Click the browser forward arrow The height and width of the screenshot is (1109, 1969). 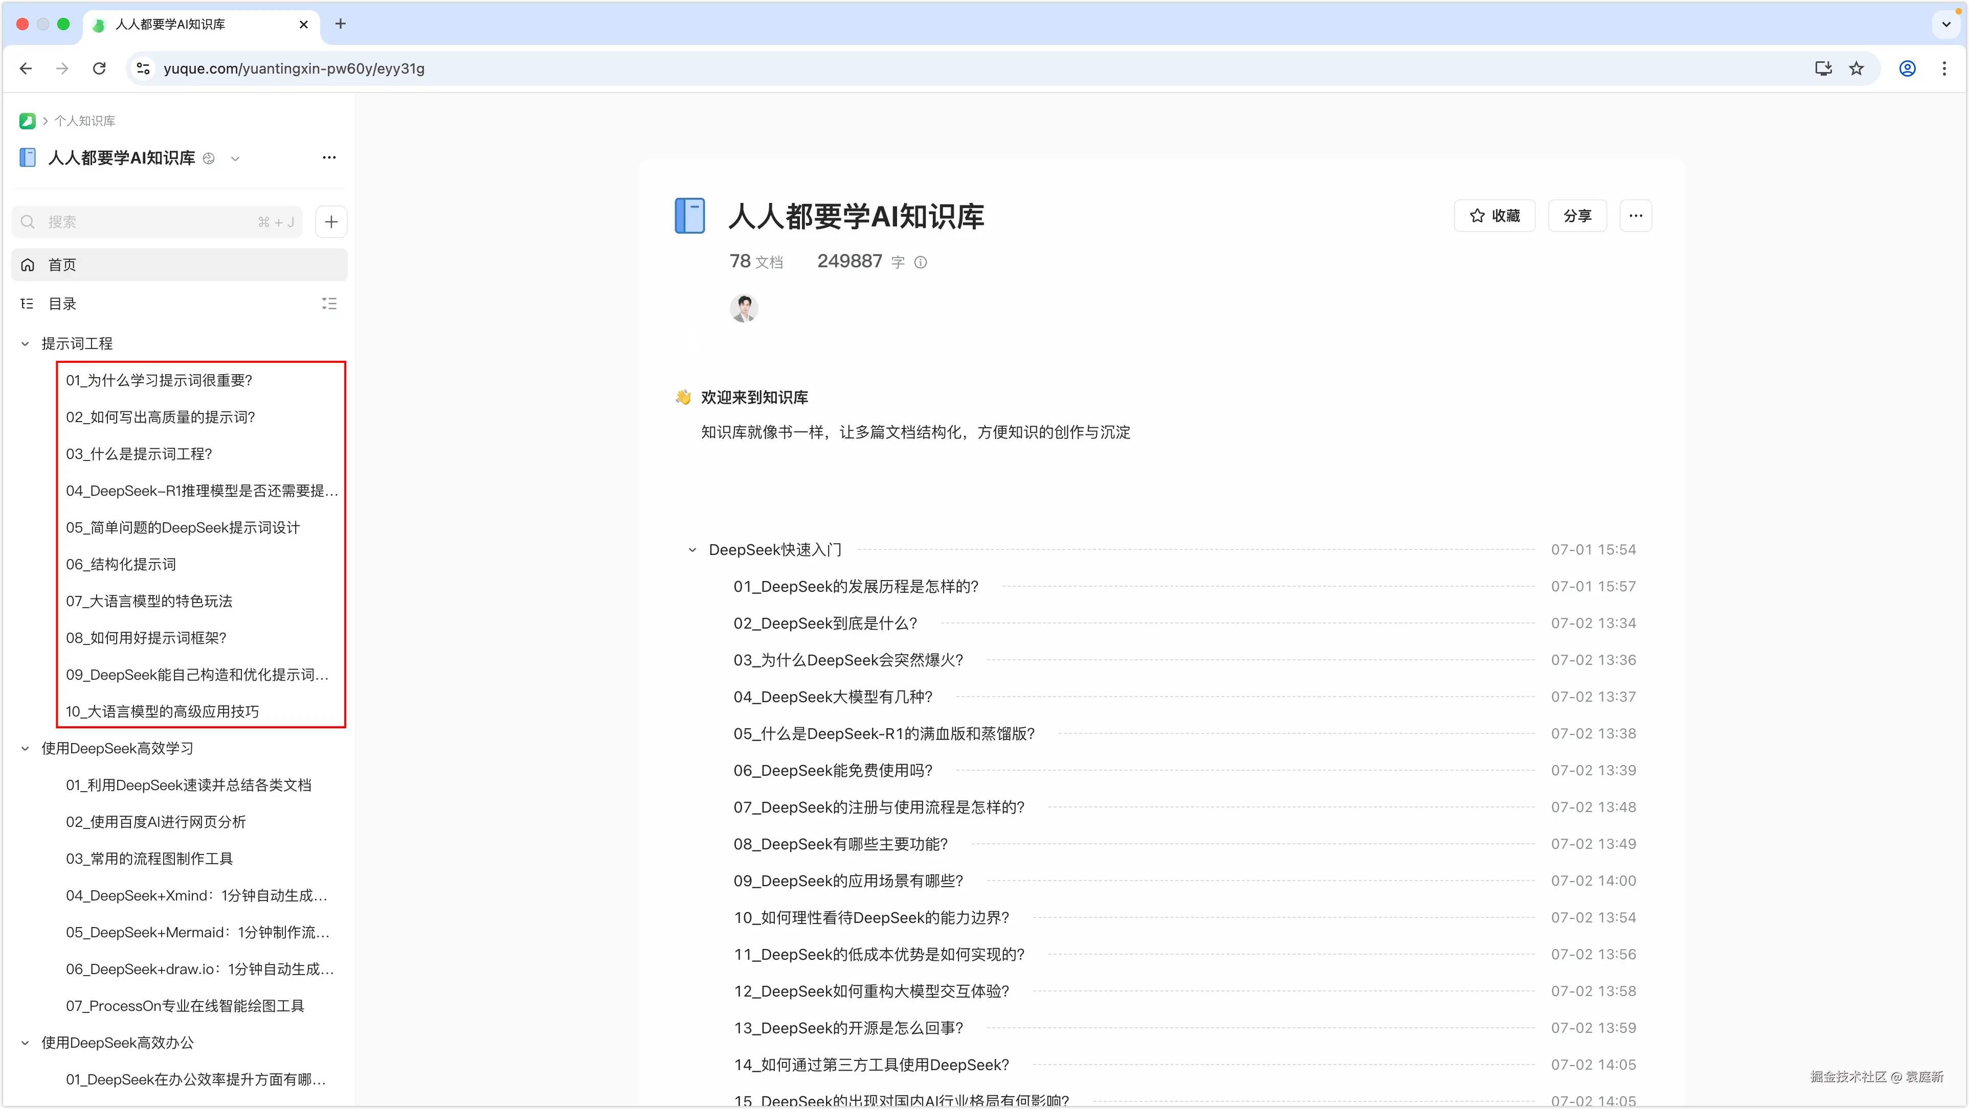click(63, 68)
